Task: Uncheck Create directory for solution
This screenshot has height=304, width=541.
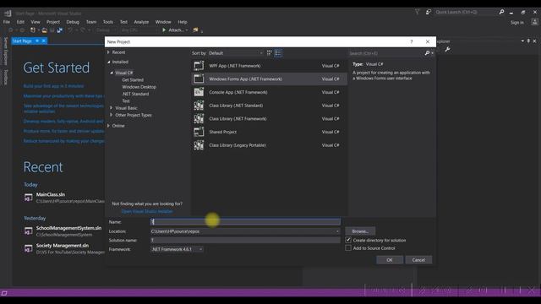Action: (348, 240)
